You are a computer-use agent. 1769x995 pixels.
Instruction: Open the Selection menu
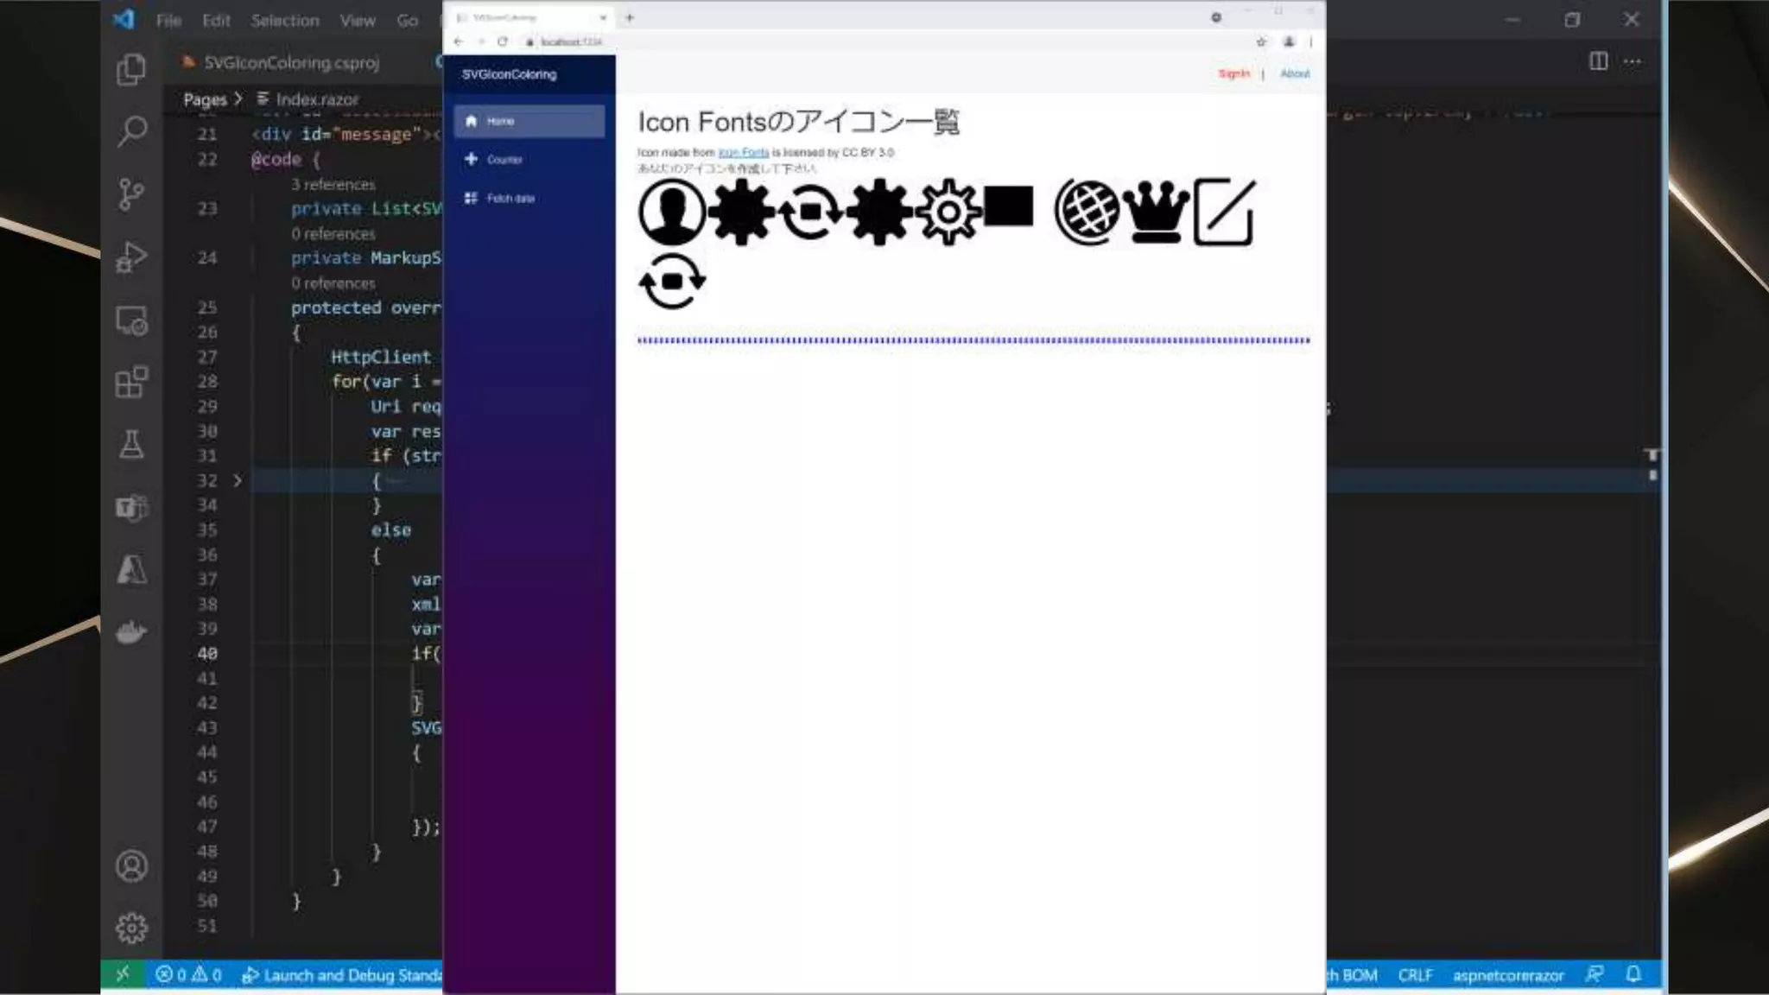[x=285, y=20]
